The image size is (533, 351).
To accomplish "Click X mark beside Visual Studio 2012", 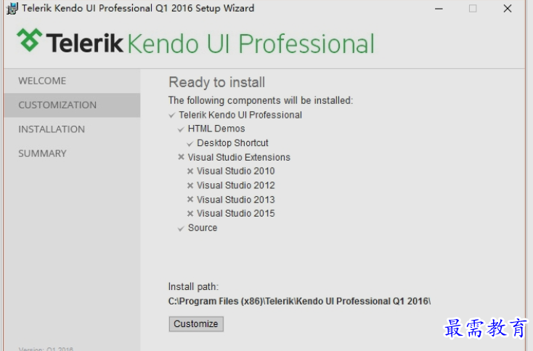I will coord(190,185).
